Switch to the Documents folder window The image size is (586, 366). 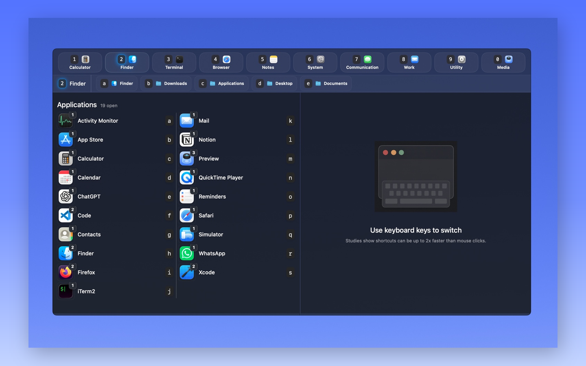pyautogui.click(x=326, y=83)
